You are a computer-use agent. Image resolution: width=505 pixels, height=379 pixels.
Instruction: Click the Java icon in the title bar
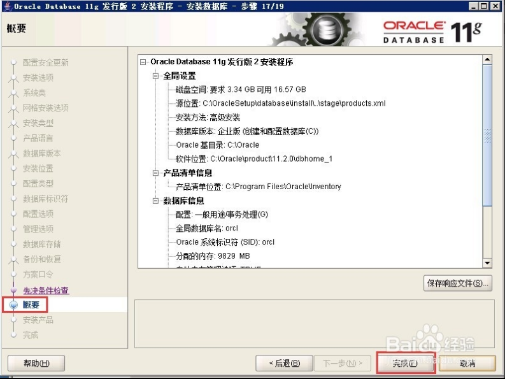click(x=7, y=6)
